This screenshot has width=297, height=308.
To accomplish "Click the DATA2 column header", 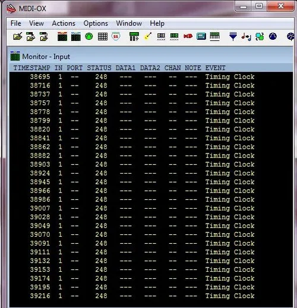I will point(150,68).
